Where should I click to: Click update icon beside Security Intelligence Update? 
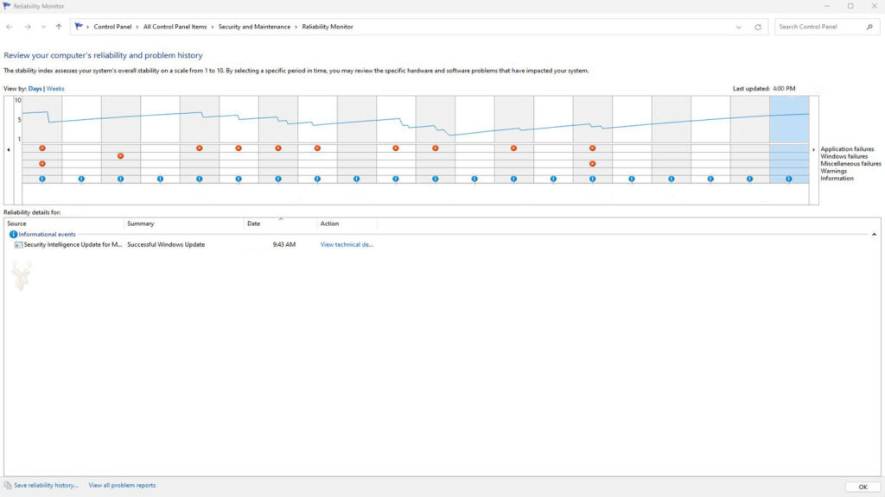point(19,245)
